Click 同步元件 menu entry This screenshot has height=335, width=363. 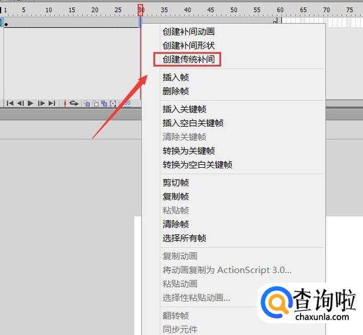[x=180, y=329]
